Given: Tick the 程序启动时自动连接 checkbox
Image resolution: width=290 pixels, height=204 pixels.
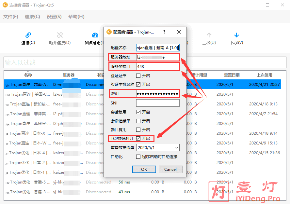Looking at the screenshot, I should tap(138, 156).
